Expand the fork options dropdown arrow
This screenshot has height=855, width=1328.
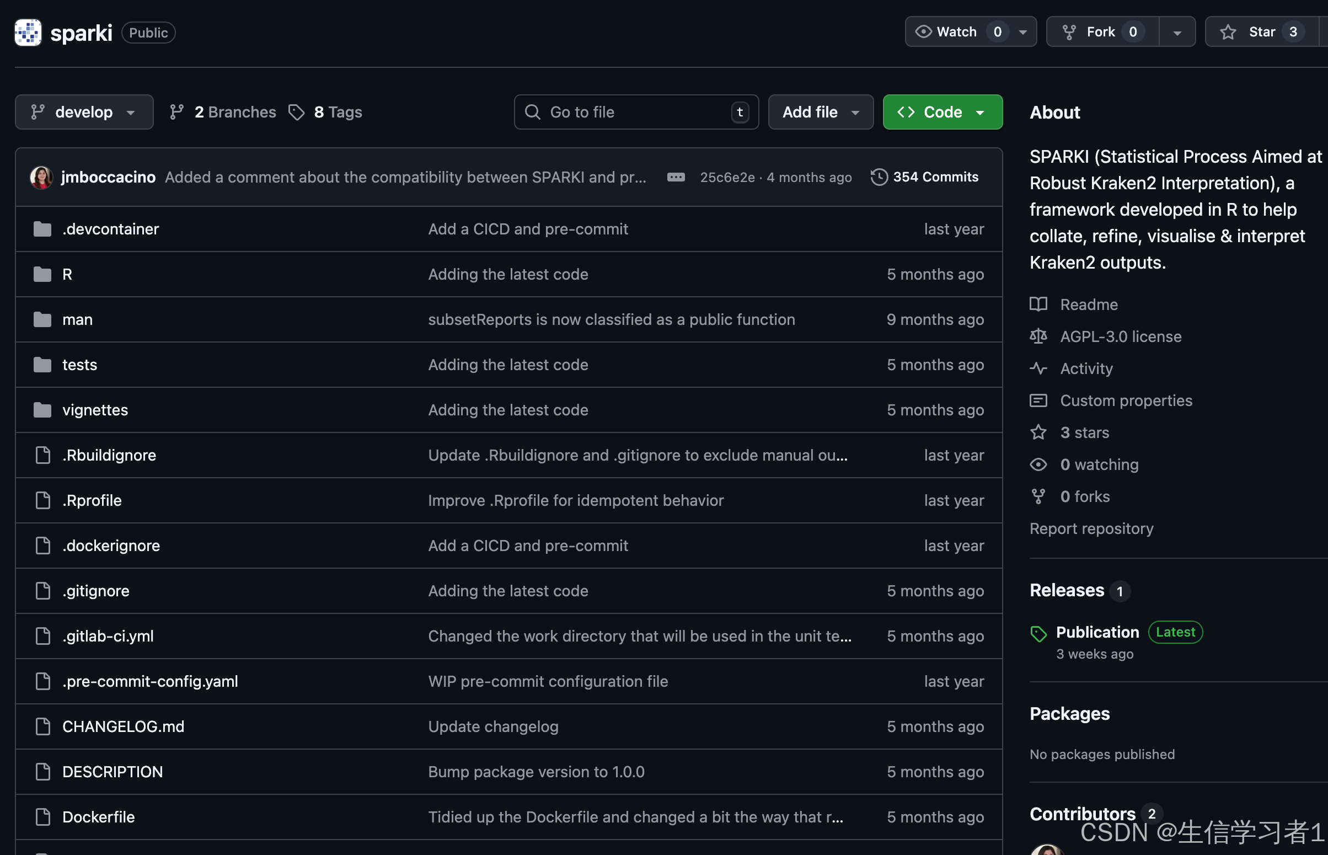(1177, 31)
